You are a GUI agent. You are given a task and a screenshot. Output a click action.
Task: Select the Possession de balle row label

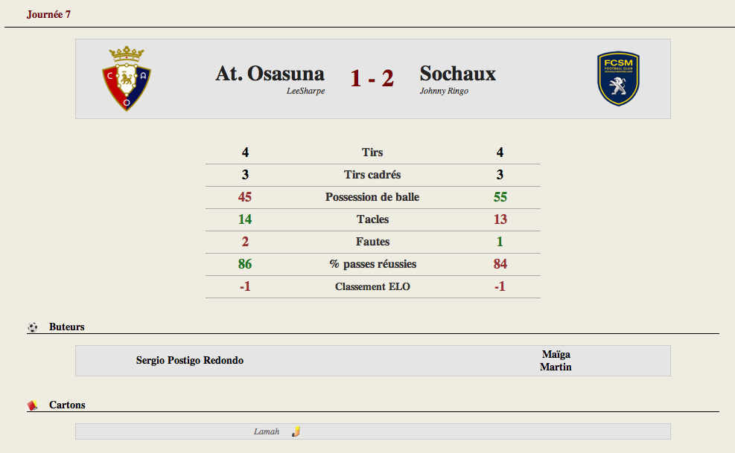(372, 197)
